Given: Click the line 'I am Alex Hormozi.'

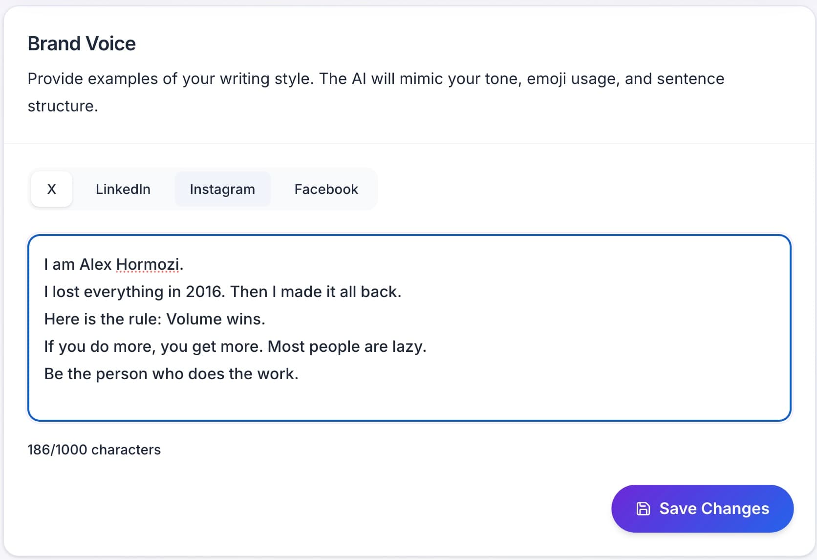Looking at the screenshot, I should pos(113,264).
